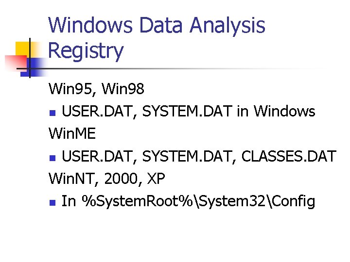
Task: Click the 'Win.NT, 2000, XP' heading
Action: tap(107, 178)
